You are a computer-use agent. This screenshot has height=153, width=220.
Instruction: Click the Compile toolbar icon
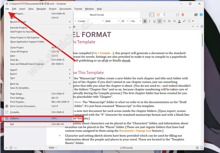178,15
